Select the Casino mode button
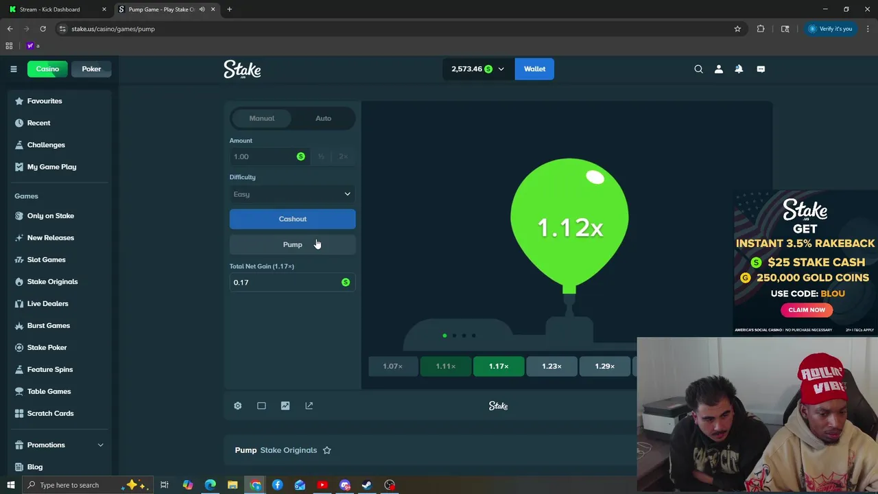This screenshot has height=494, width=878. click(47, 69)
